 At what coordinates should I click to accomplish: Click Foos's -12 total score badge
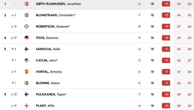(x=166, y=38)
